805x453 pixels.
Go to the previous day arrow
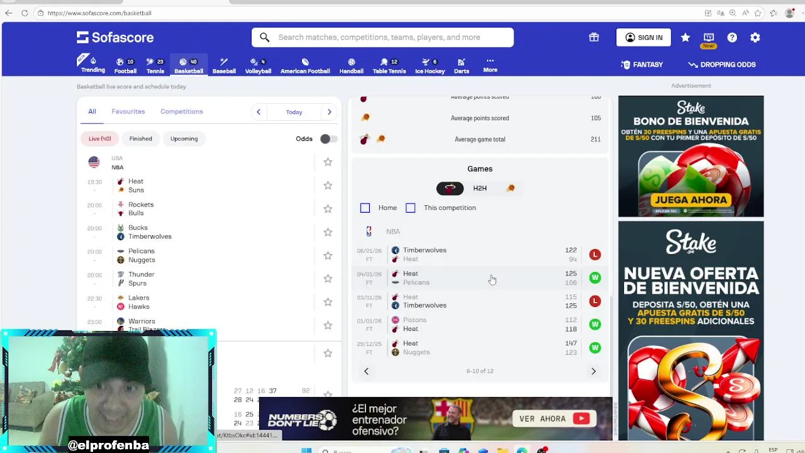[258, 112]
